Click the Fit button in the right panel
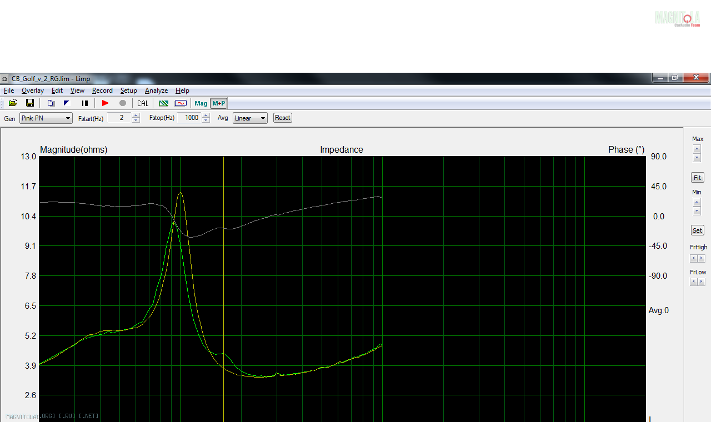711x422 pixels. (697, 178)
